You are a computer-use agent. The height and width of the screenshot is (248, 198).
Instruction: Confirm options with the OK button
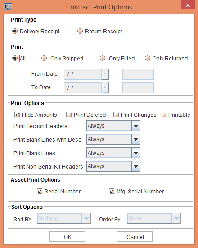pyautogui.click(x=67, y=237)
